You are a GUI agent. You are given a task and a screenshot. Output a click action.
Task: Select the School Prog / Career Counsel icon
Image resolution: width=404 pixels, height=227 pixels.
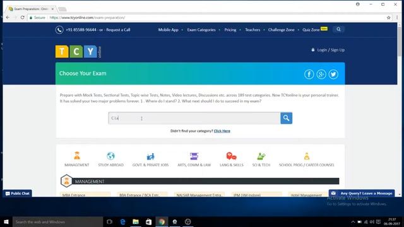pyautogui.click(x=307, y=156)
